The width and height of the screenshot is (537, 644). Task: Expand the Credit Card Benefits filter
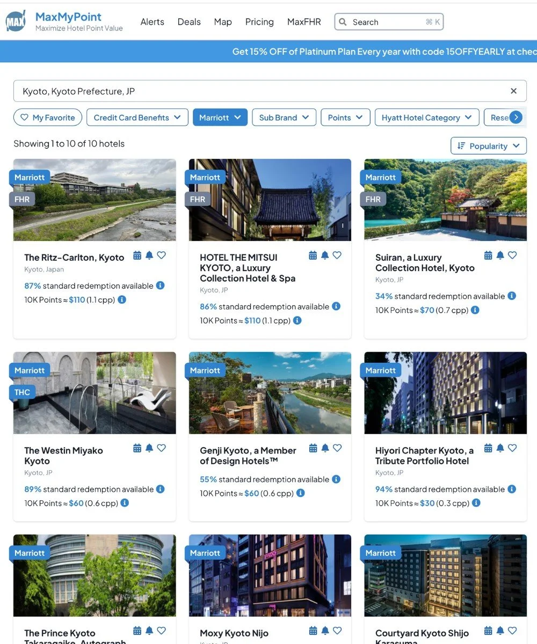click(137, 118)
